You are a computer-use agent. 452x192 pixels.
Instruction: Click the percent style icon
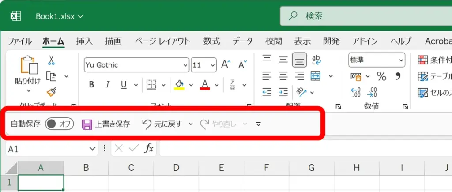pyautogui.click(x=381, y=76)
